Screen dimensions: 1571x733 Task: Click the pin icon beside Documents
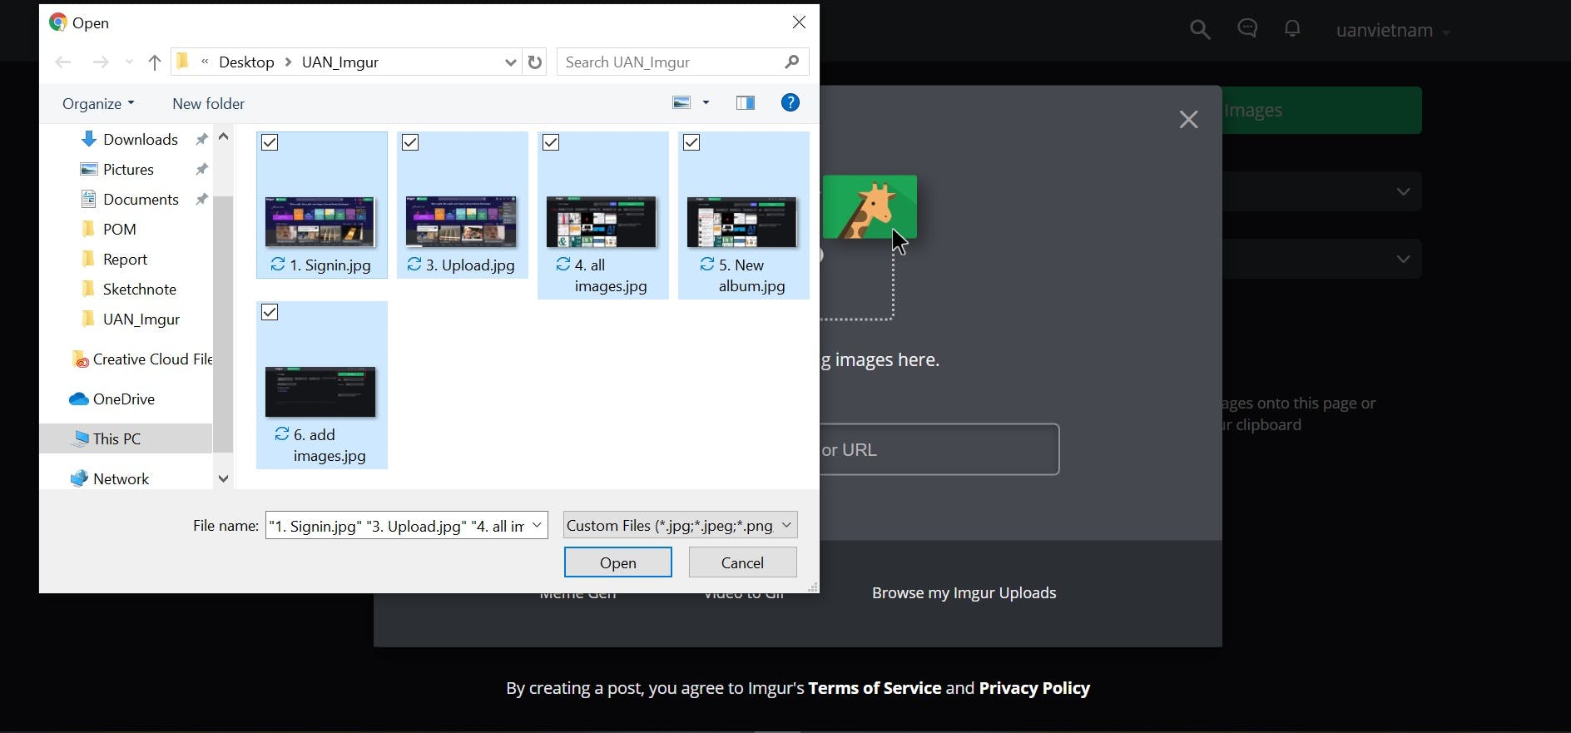point(201,199)
